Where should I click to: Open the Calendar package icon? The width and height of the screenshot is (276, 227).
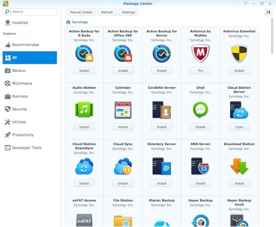coord(123,110)
